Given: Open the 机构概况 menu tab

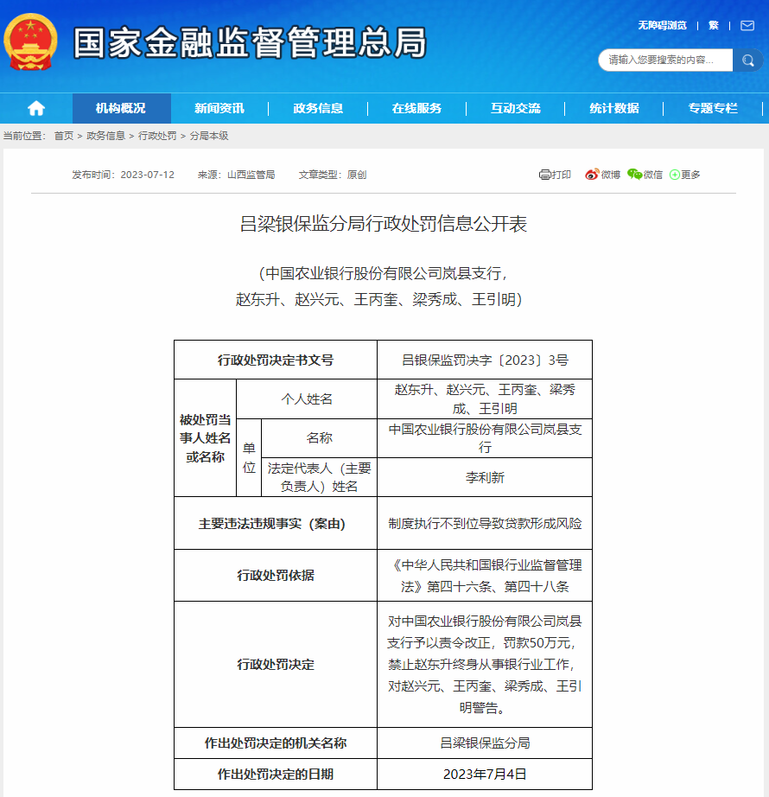Looking at the screenshot, I should [x=121, y=108].
